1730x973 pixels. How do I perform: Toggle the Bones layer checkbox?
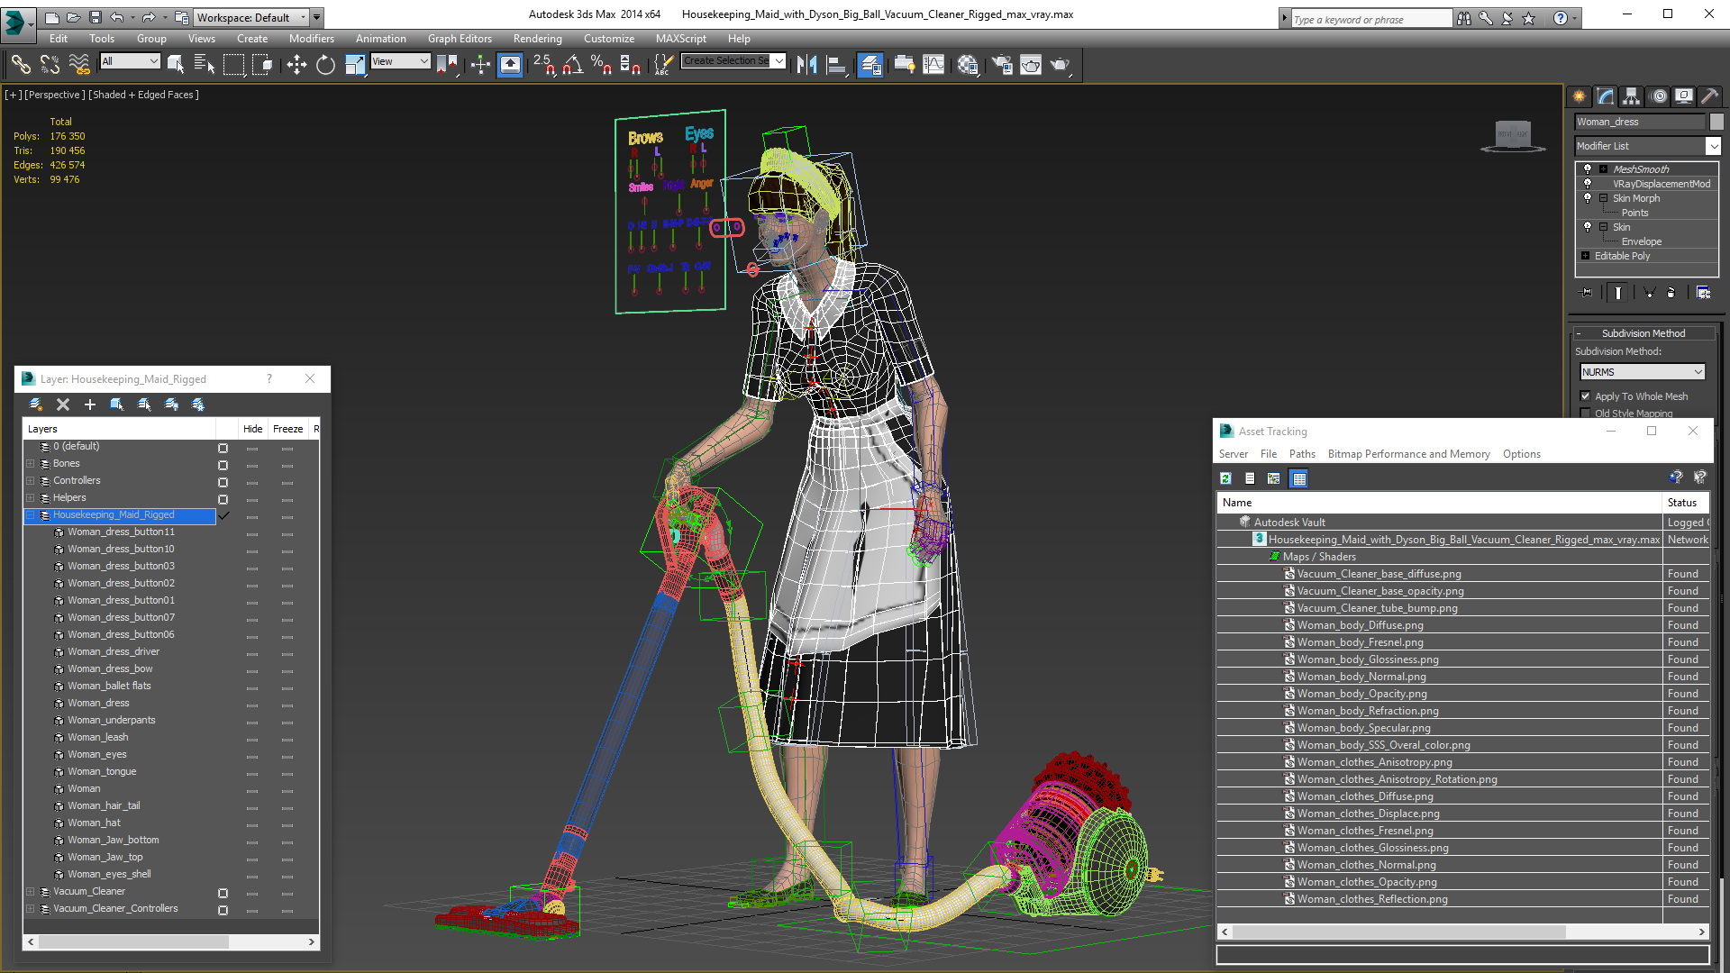pyautogui.click(x=223, y=465)
